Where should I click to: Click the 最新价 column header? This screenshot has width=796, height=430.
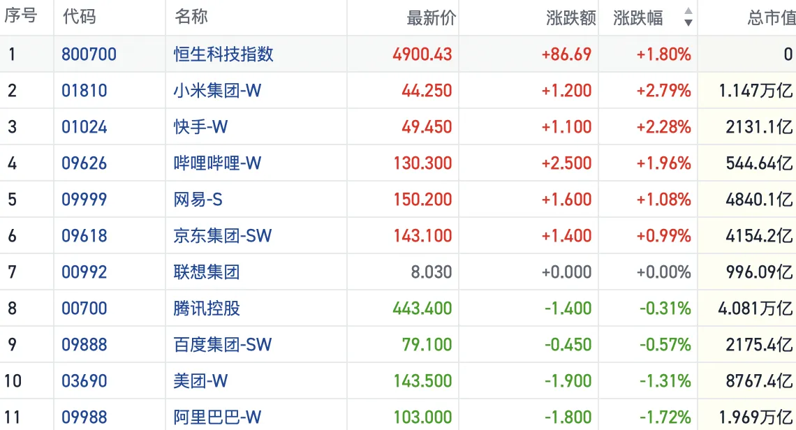(x=431, y=18)
